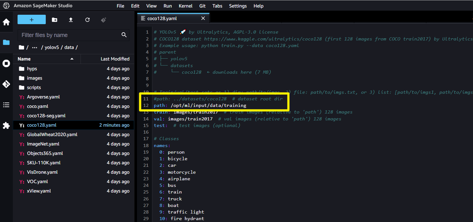Screen dimensions: 473x222
Task: Open the Run menu
Action: 168,6
